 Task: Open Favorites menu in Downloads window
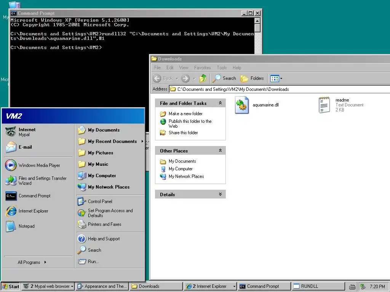[203, 68]
